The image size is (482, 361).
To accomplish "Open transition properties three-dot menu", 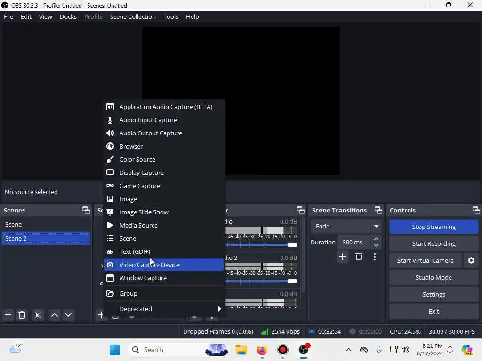I will 374,257.
